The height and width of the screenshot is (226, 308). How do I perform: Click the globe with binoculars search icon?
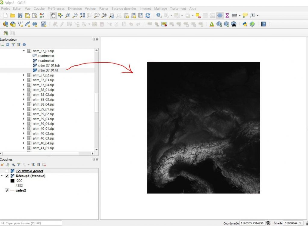click(x=234, y=24)
